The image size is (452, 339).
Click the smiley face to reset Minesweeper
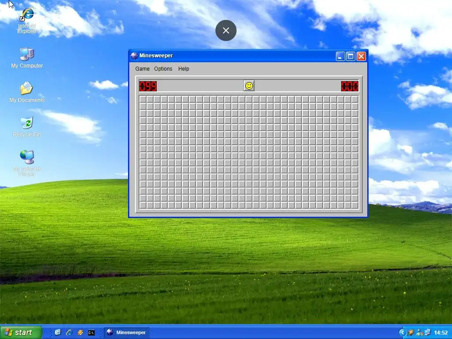pos(249,86)
